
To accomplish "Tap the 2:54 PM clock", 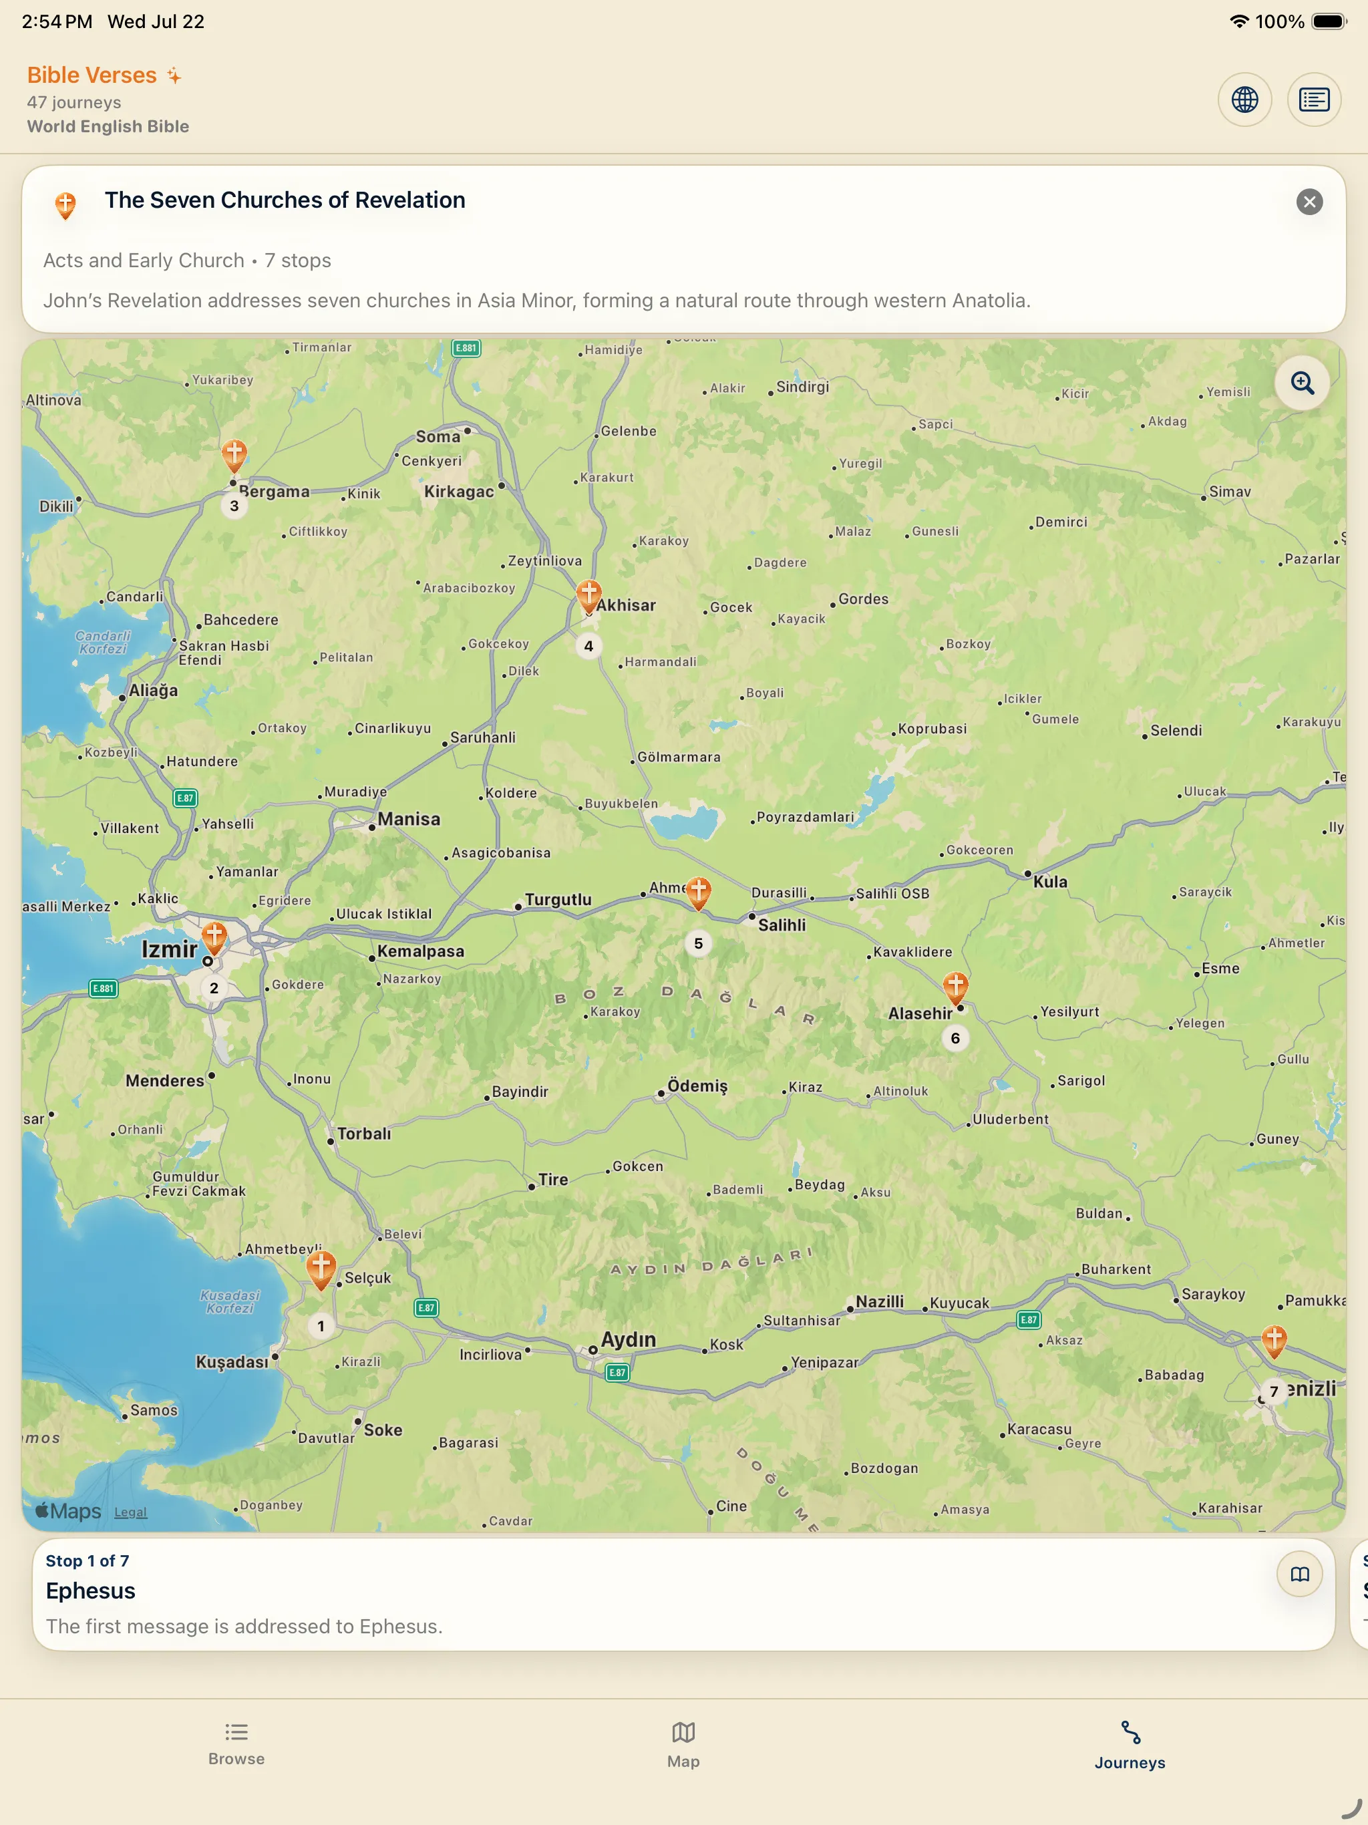I will pos(57,21).
